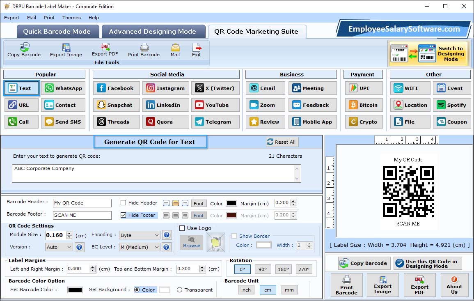Switch barcode unit to inch
Screen dimensions: 474x301
(246, 290)
